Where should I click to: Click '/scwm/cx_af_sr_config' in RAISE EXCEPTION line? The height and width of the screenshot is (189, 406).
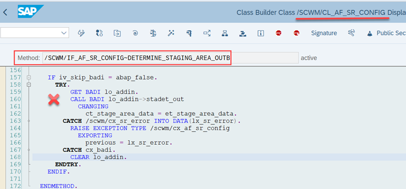pos(190,128)
